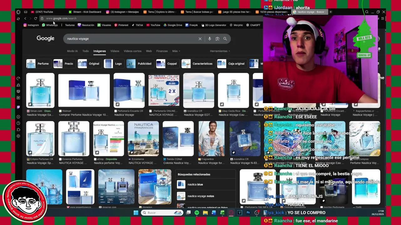
Task: Click the padlock site info icon
Action: tap(42, 18)
